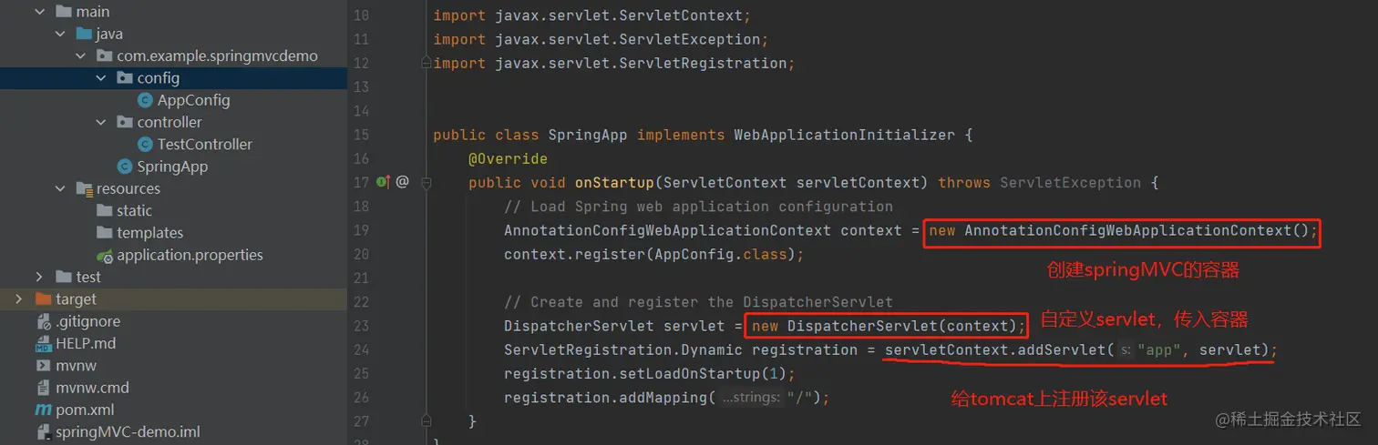This screenshot has width=1378, height=445.
Task: Click import javax.servlet.ServletRegistration line
Action: click(614, 63)
